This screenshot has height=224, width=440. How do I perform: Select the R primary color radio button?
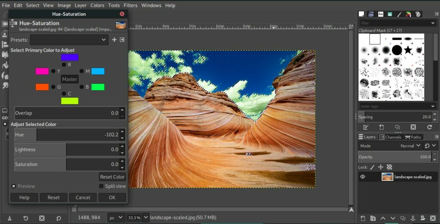click(64, 64)
